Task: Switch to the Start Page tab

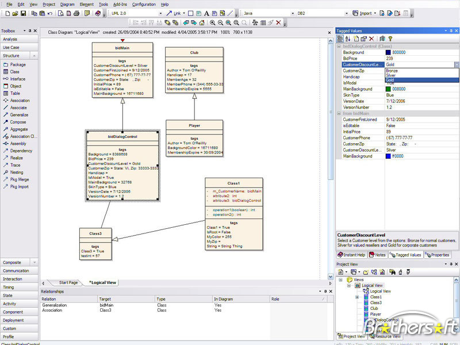Action: [x=68, y=282]
